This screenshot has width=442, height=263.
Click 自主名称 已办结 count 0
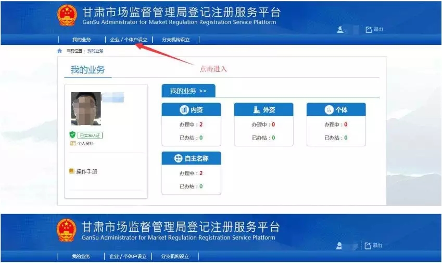click(201, 186)
